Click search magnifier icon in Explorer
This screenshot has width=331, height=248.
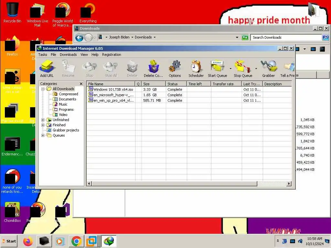326,37
